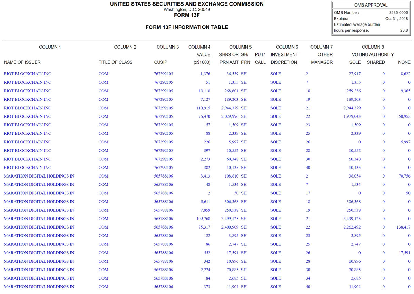The height and width of the screenshot is (294, 414).
Task: Click the "COLUMN 8" header
Action: point(373,47)
